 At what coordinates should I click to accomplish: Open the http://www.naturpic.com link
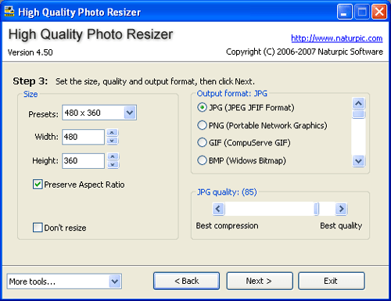point(337,38)
